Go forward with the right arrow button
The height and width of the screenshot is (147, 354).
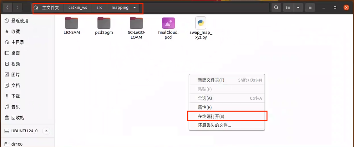tap(18, 8)
